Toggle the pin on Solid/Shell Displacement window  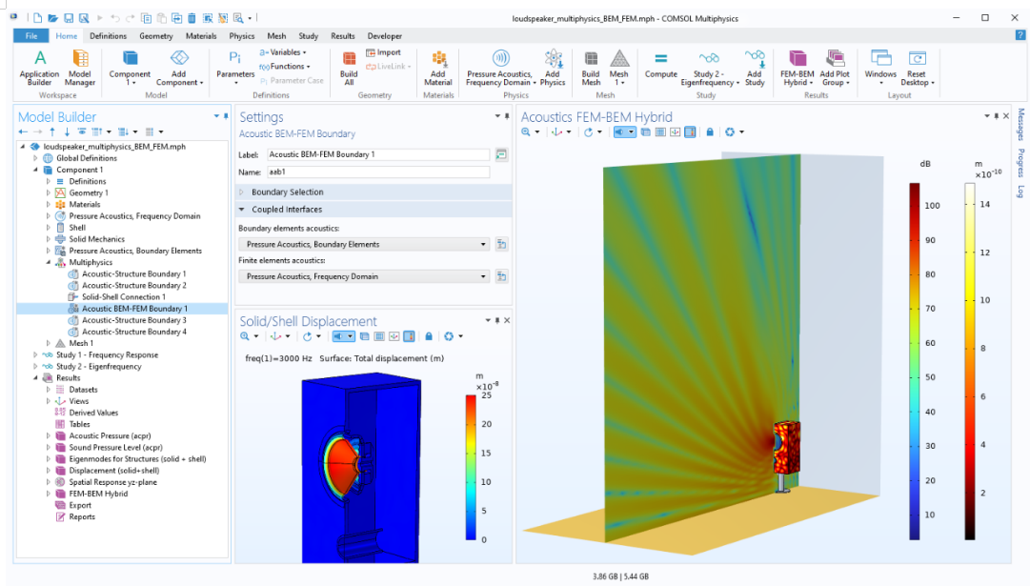coord(497,320)
